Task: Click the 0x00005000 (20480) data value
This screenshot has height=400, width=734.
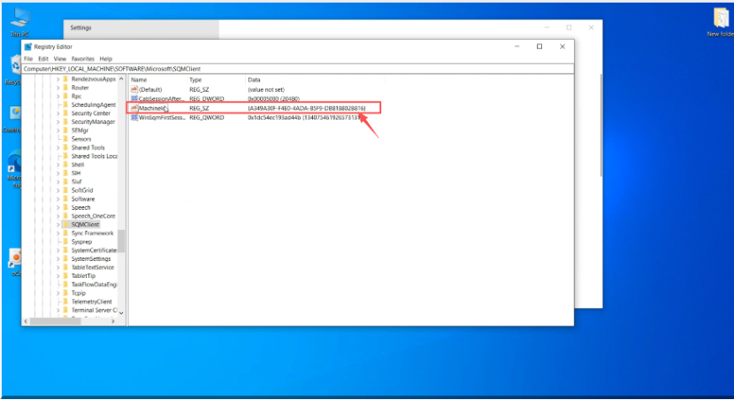Action: click(x=274, y=99)
